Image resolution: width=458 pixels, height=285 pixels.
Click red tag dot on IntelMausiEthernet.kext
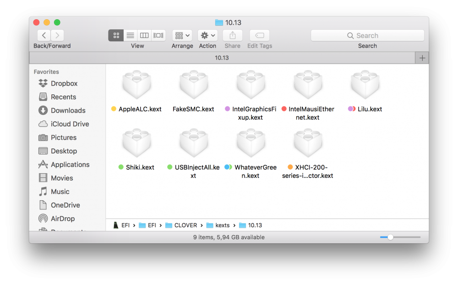(x=284, y=109)
